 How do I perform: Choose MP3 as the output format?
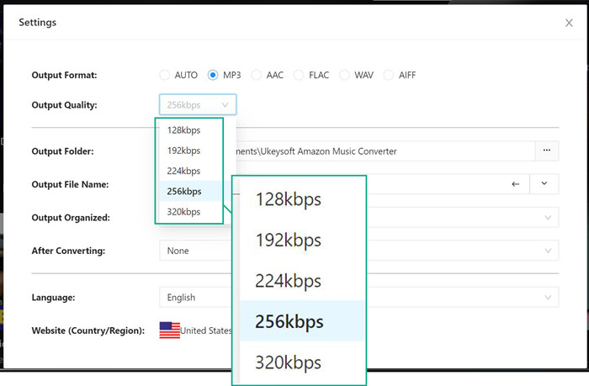[x=214, y=75]
